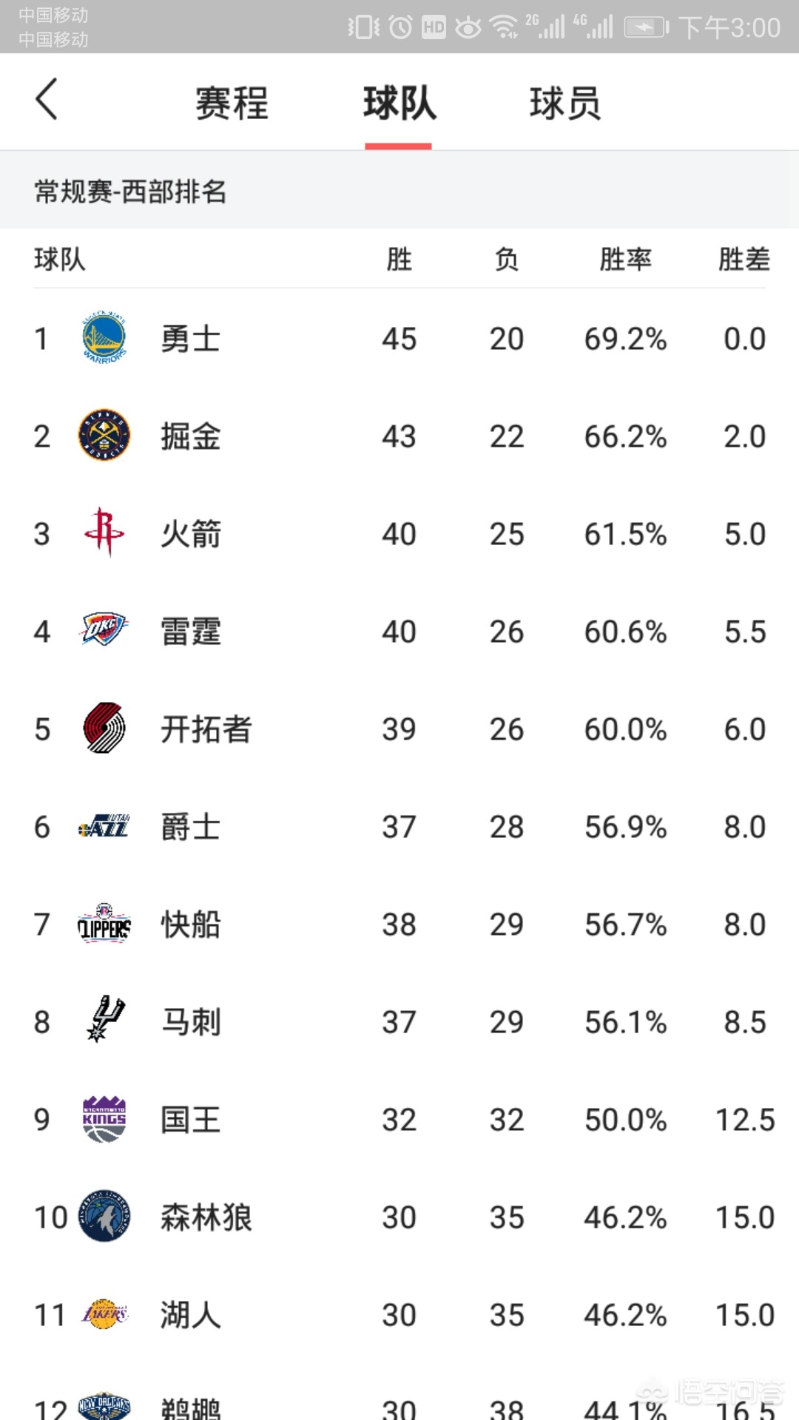Select the Denver Nuggets logo

[x=104, y=436]
